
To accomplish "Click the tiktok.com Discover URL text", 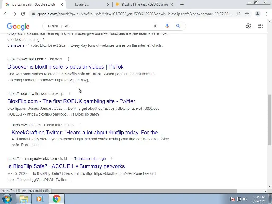I will (x=35, y=59).
